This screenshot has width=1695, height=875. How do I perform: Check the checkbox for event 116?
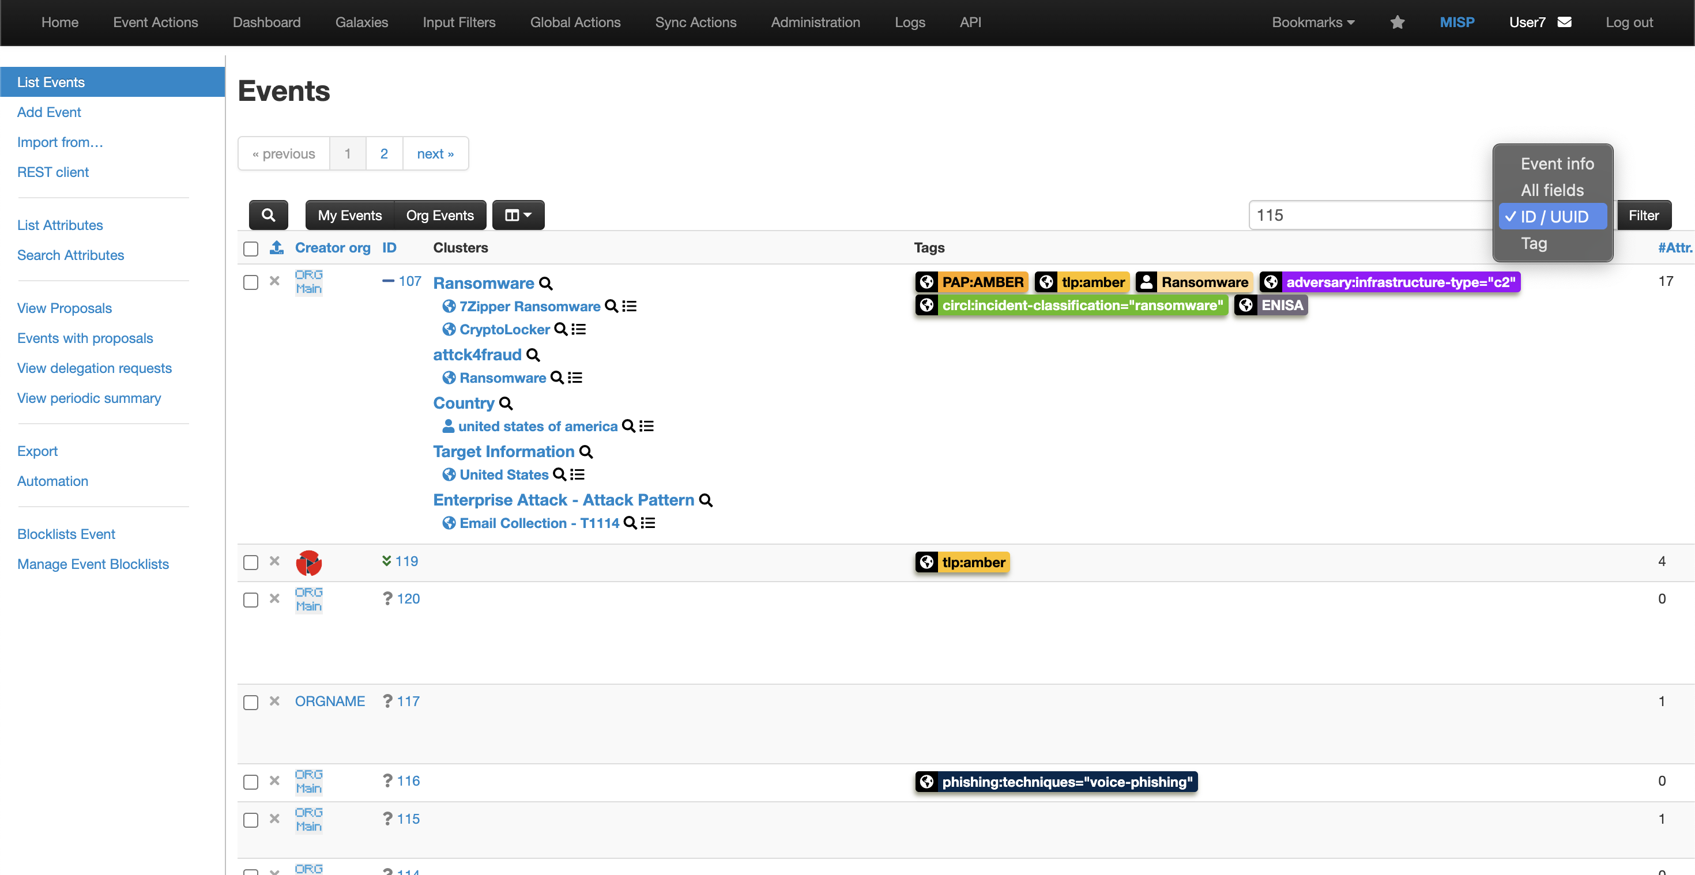click(x=251, y=782)
